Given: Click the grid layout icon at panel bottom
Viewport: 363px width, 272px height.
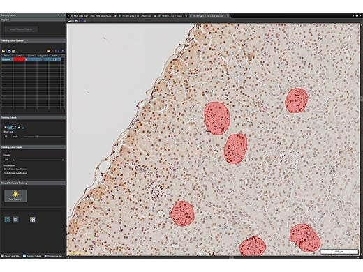Looking at the screenshot, I should [33, 220].
